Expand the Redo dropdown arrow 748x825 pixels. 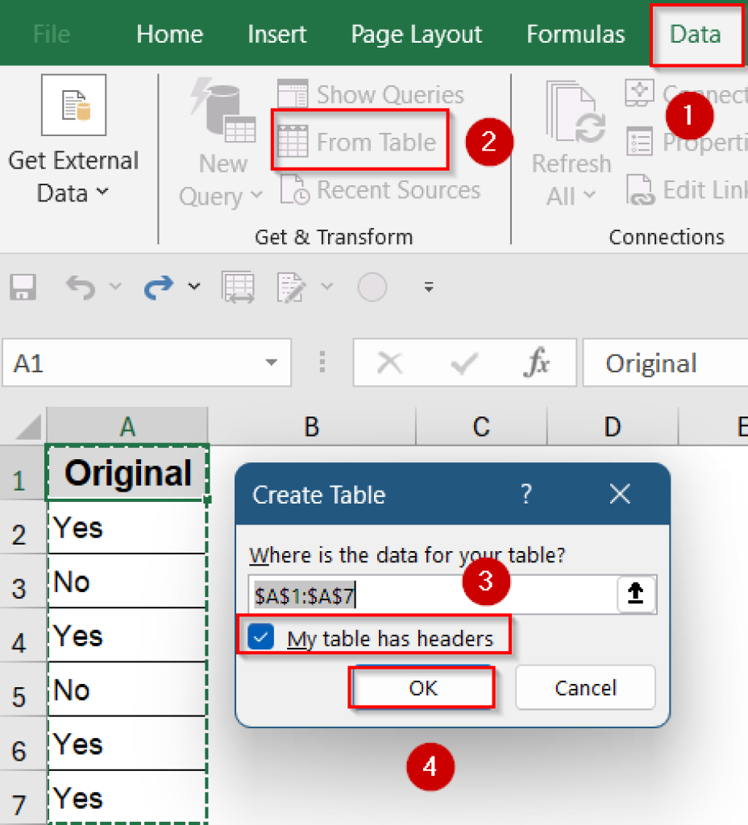pyautogui.click(x=193, y=288)
